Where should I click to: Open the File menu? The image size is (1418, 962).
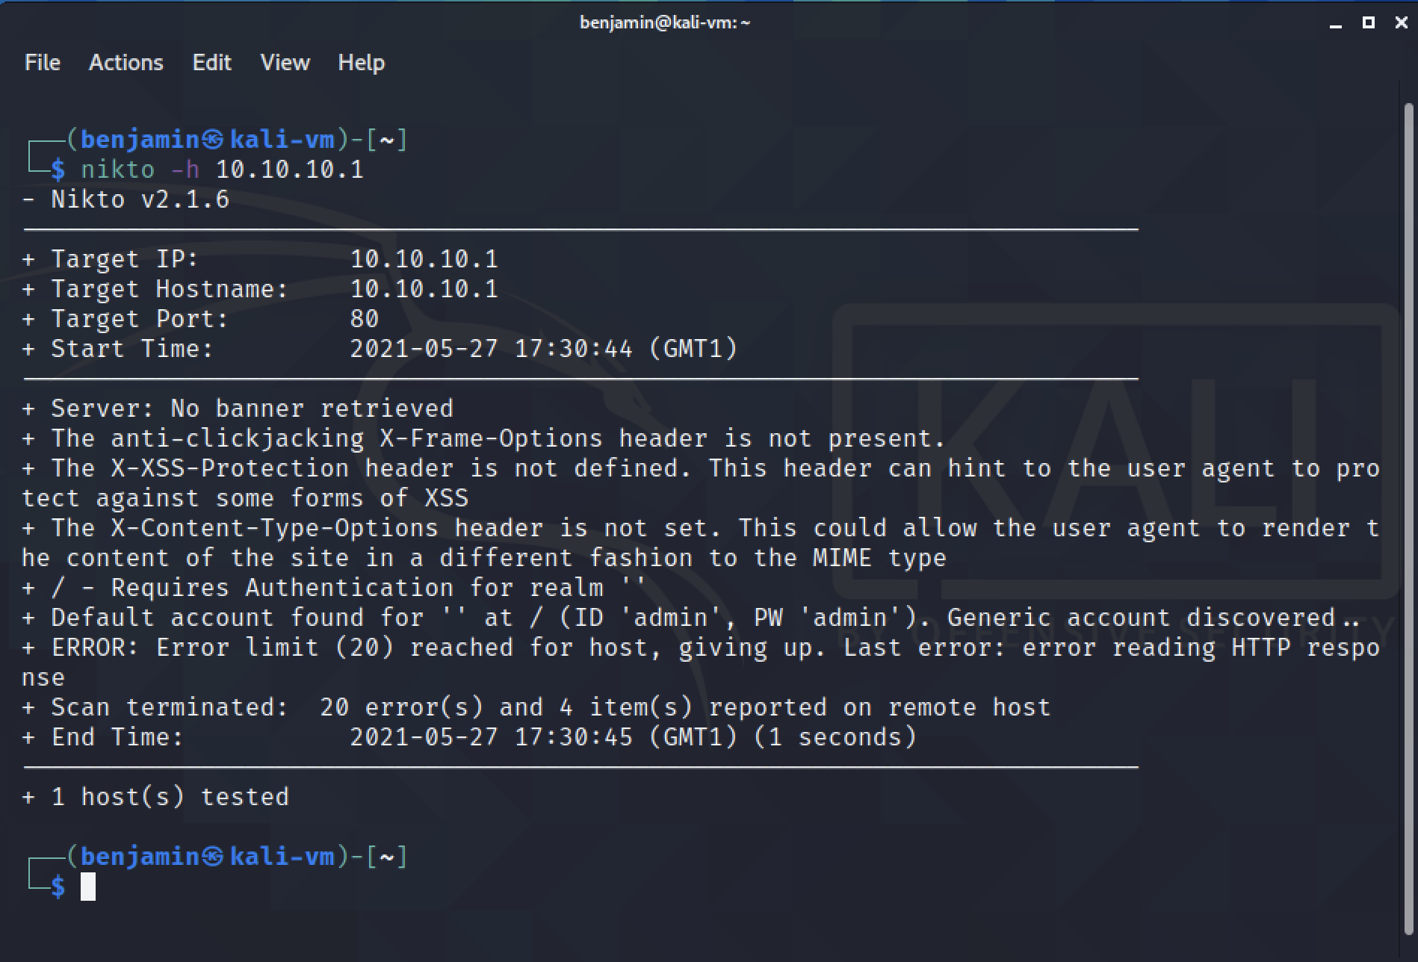pyautogui.click(x=42, y=63)
